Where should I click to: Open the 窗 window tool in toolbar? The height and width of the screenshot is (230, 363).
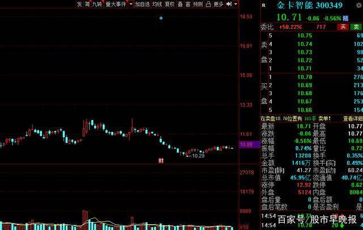click(188, 4)
